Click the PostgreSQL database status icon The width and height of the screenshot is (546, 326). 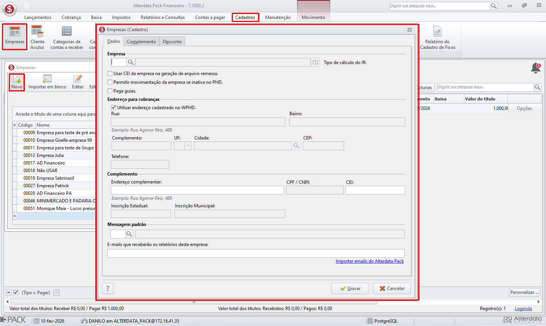370,321
